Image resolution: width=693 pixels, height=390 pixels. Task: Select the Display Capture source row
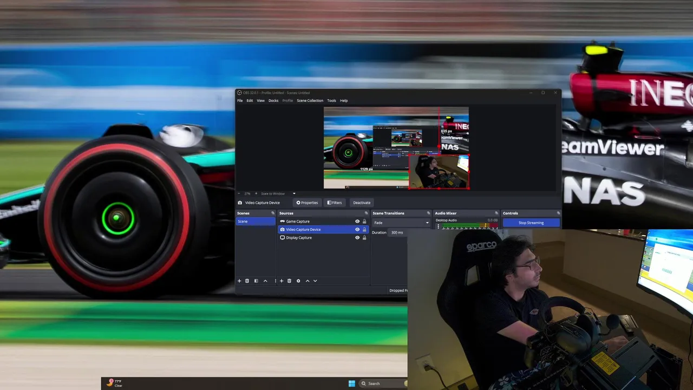[x=323, y=237]
